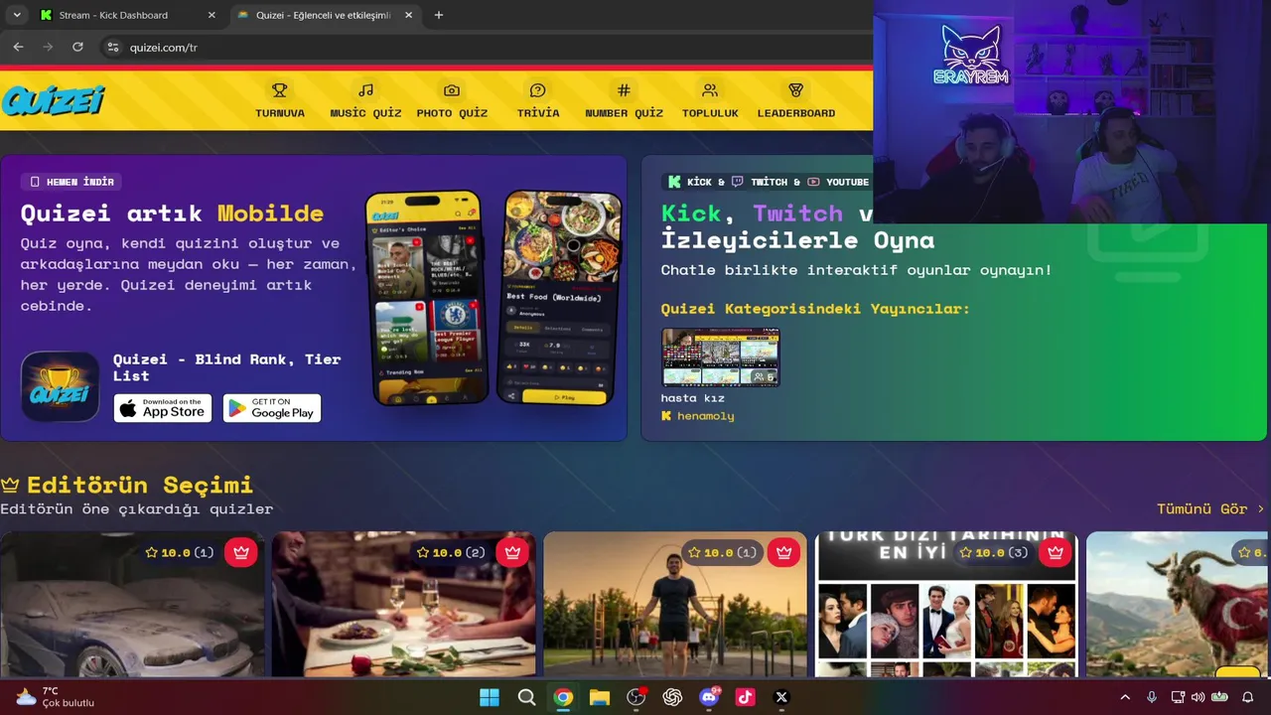Open the Number Quiz page
The height and width of the screenshot is (715, 1271).
(x=624, y=100)
